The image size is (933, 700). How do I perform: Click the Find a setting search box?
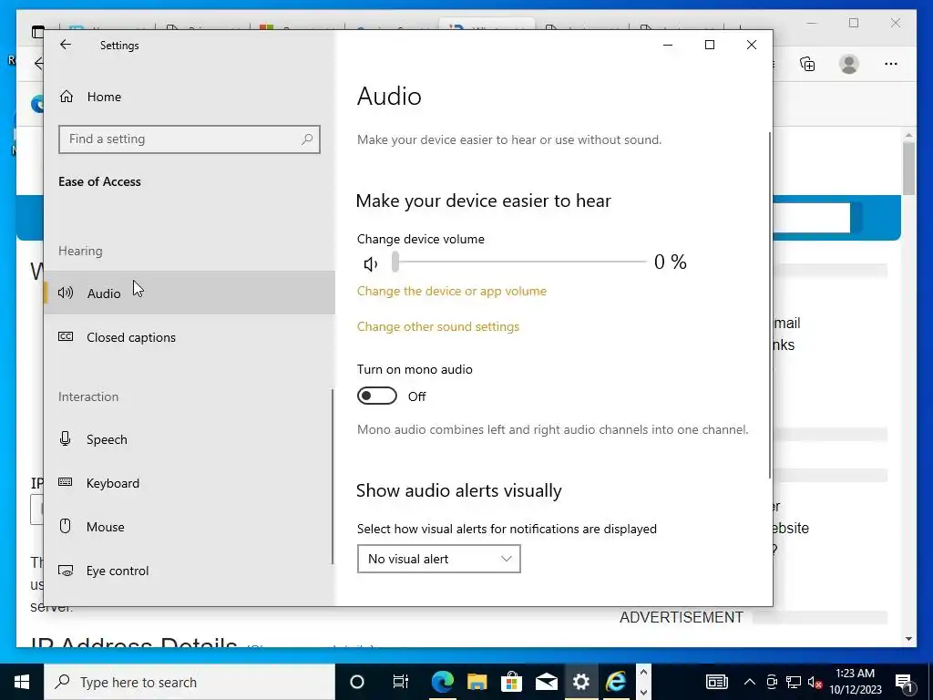pyautogui.click(x=190, y=139)
